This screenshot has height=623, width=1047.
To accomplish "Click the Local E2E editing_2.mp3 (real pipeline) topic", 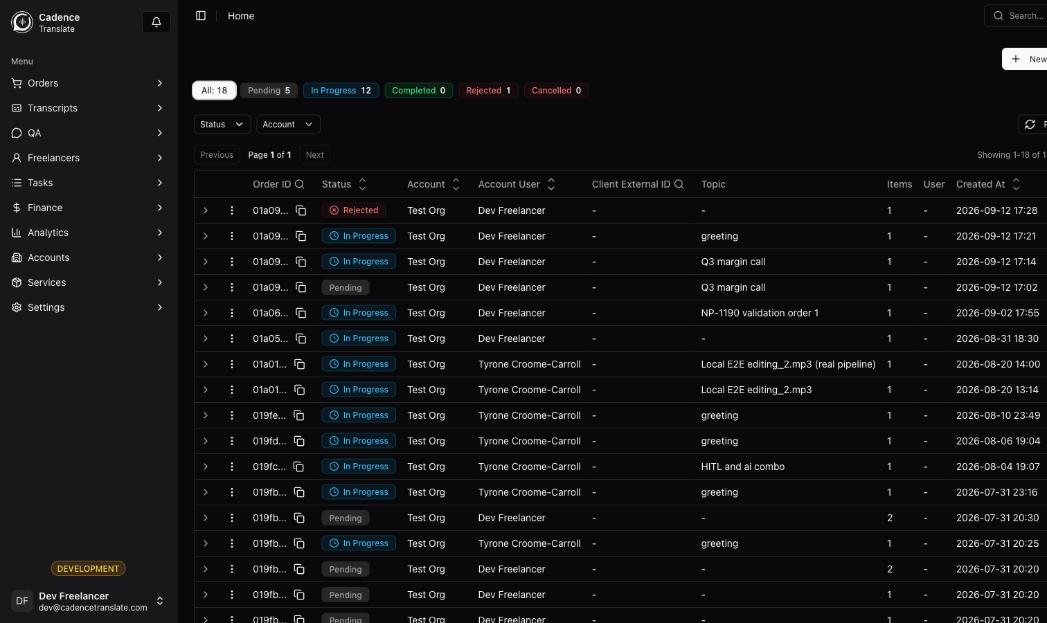I will point(788,364).
